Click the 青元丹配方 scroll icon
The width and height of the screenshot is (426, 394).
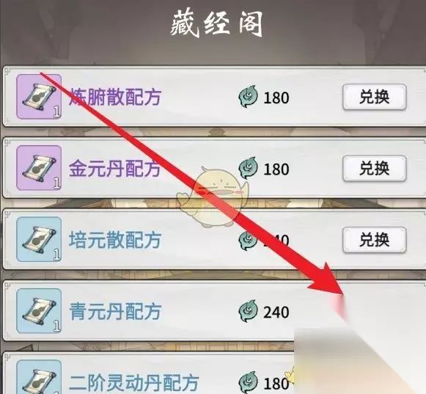coord(39,311)
